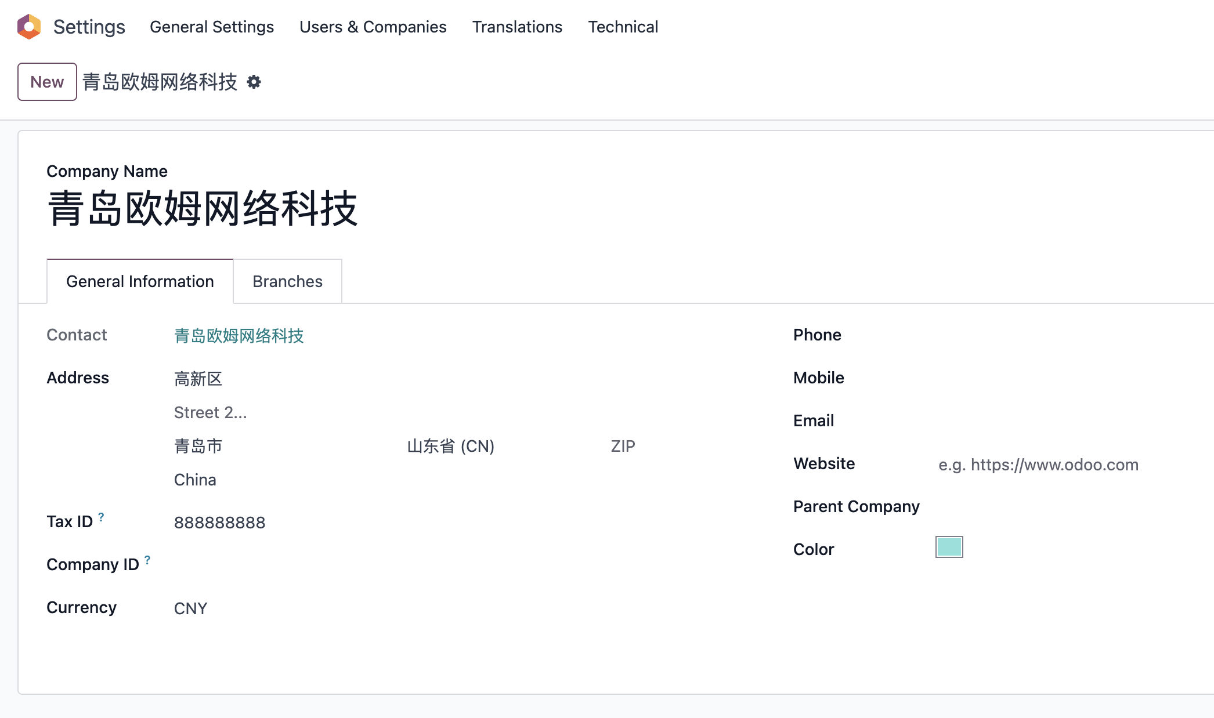
Task: Click the Settings app title
Action: tap(89, 27)
